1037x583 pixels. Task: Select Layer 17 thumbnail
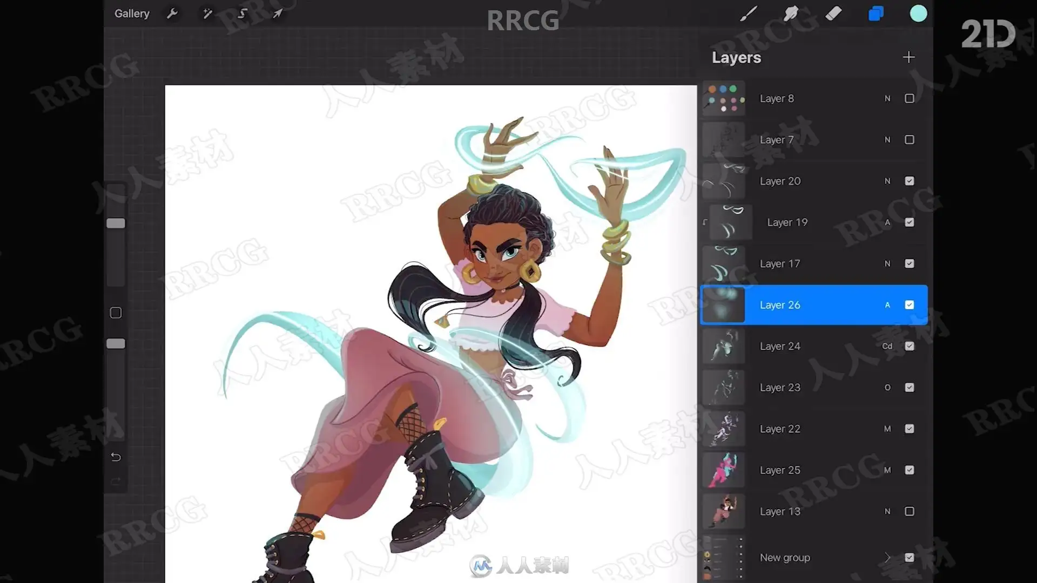[724, 263]
